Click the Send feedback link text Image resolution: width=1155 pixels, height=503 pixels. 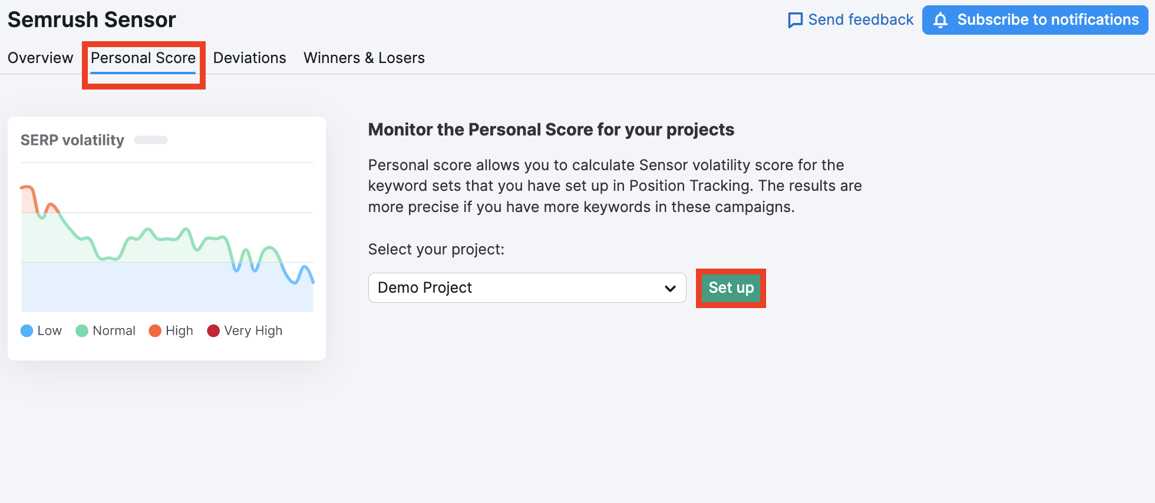pyautogui.click(x=860, y=20)
